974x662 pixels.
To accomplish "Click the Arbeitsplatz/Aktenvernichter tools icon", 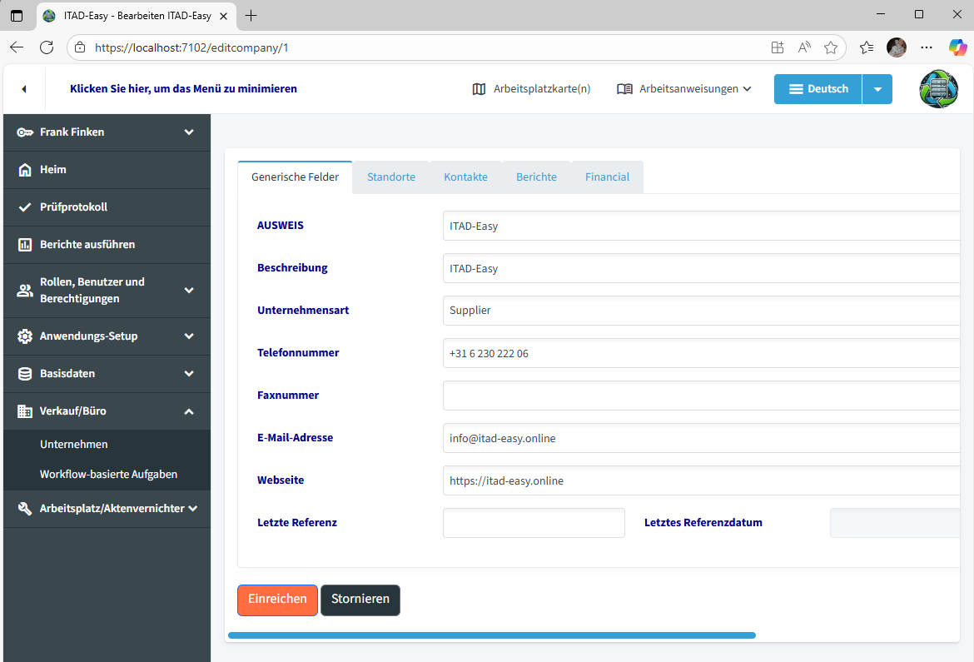I will tap(25, 509).
